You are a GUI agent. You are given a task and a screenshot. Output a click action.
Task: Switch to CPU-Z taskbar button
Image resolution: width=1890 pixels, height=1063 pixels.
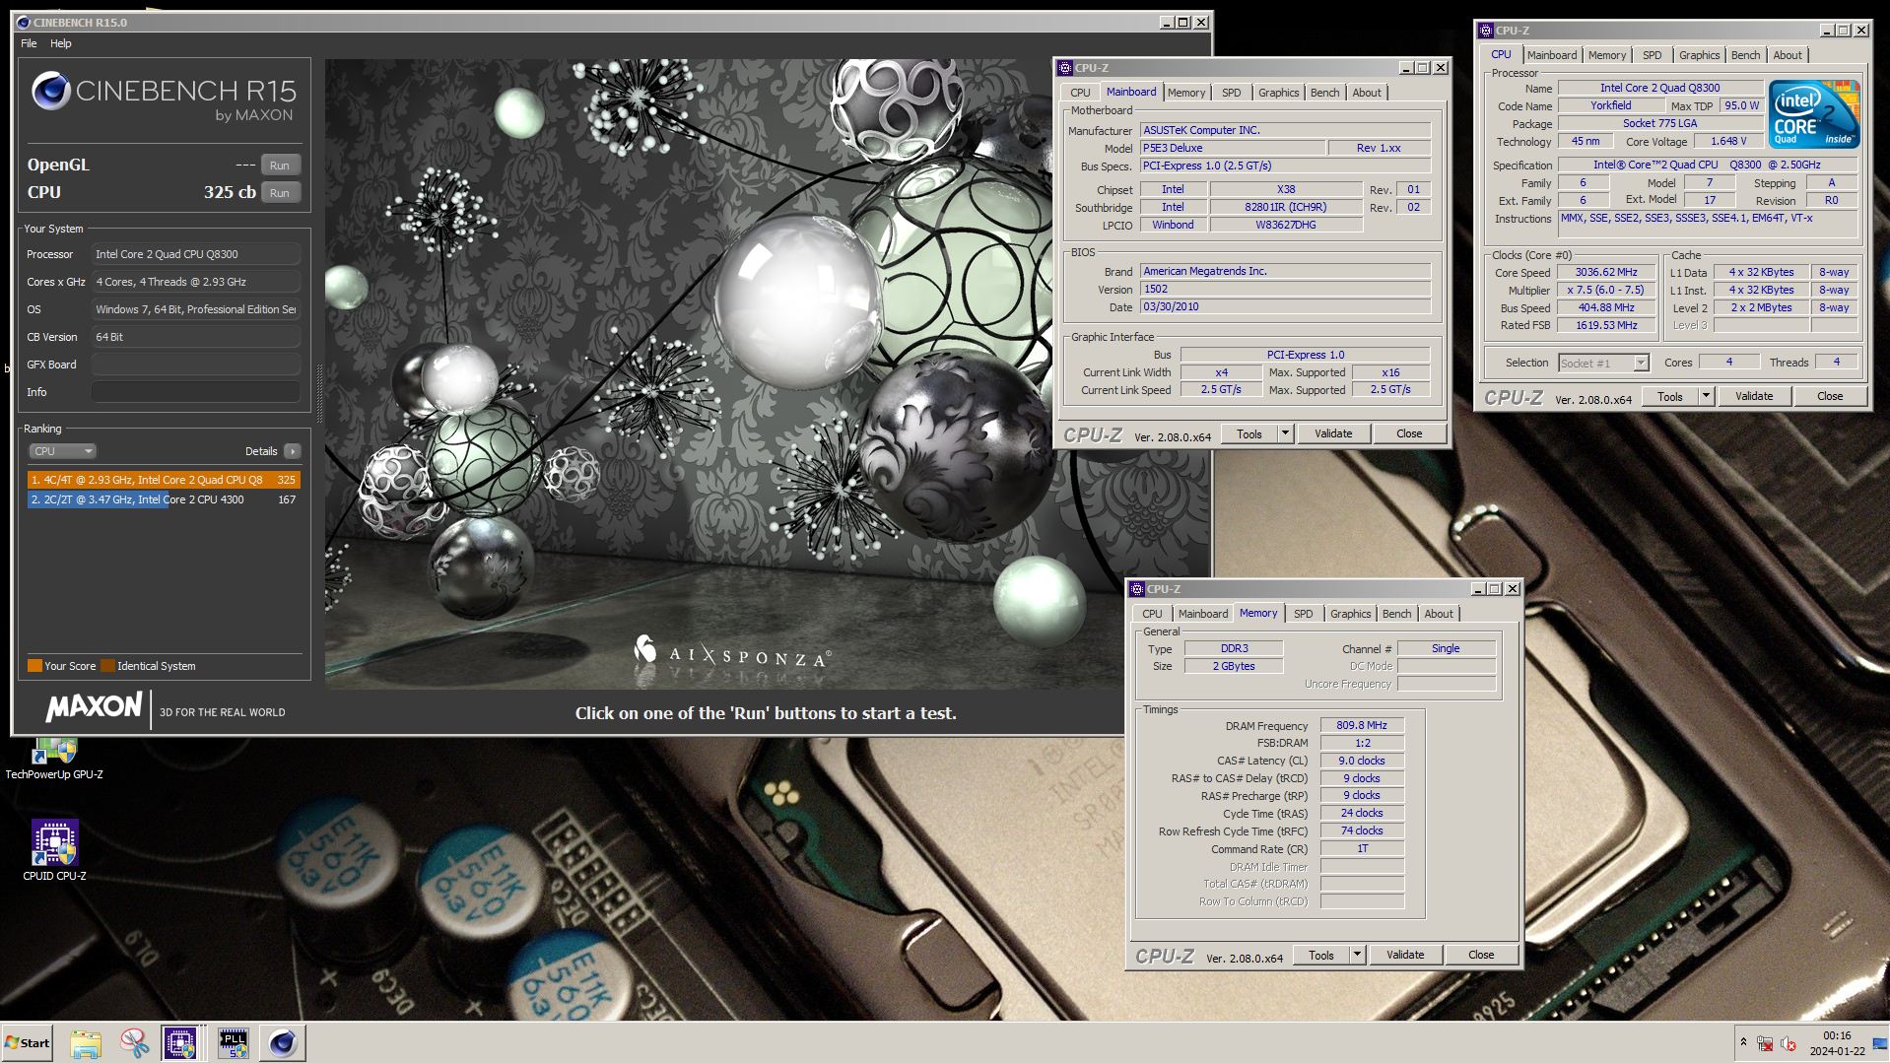click(x=181, y=1042)
